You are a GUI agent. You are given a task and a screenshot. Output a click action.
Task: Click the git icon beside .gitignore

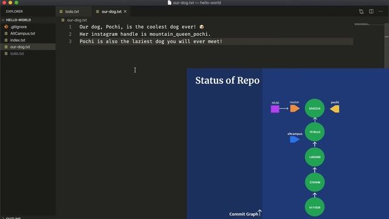(x=6, y=27)
